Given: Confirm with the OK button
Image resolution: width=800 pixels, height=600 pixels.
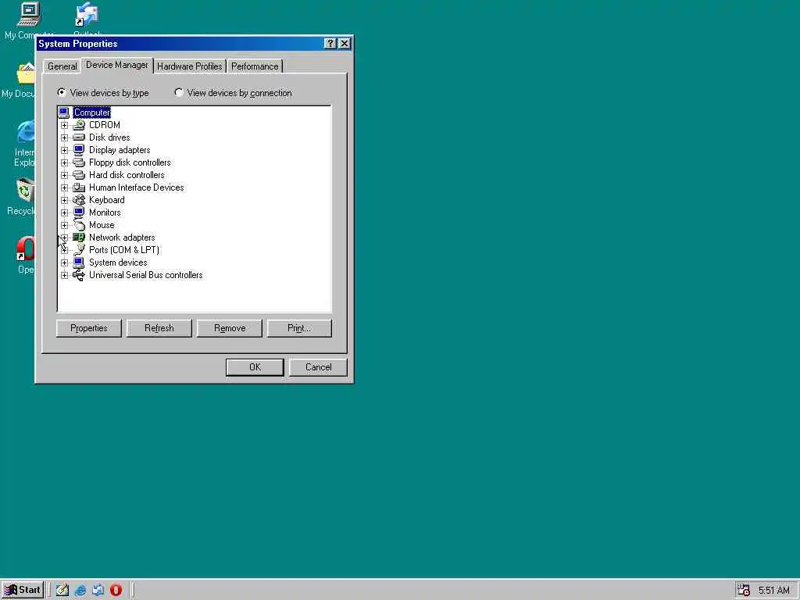Looking at the screenshot, I should (x=255, y=367).
